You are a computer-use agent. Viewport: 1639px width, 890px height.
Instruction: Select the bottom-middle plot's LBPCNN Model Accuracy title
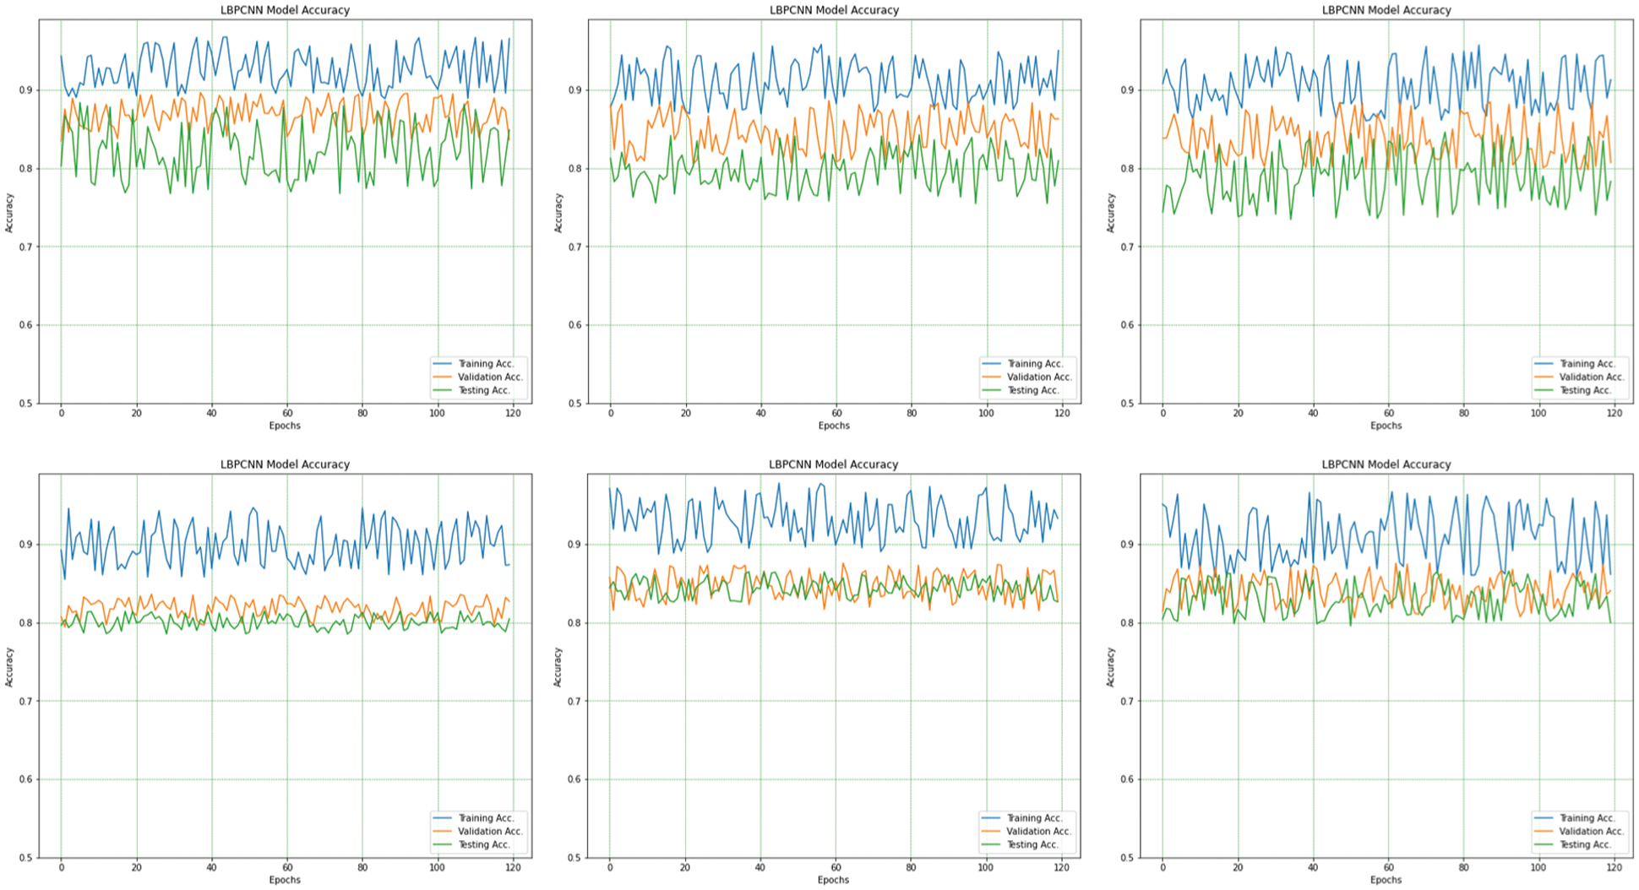click(833, 464)
